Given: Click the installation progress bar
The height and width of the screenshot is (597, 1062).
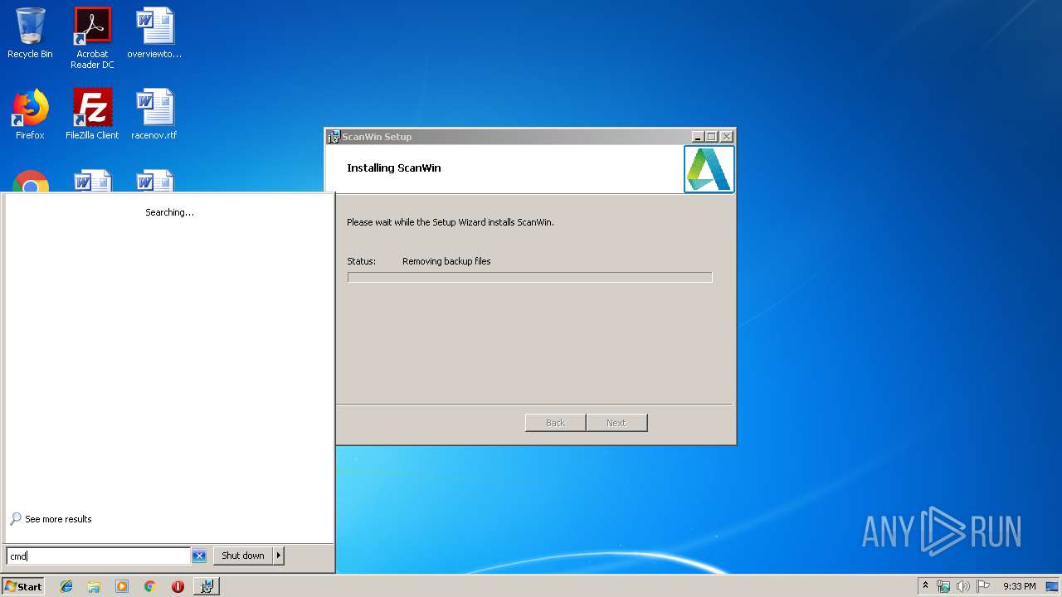Looking at the screenshot, I should 529,277.
